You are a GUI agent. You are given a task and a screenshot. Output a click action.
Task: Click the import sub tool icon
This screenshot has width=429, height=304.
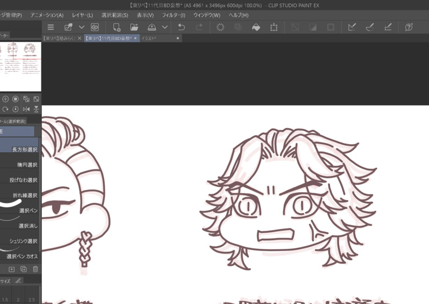(x=11, y=269)
